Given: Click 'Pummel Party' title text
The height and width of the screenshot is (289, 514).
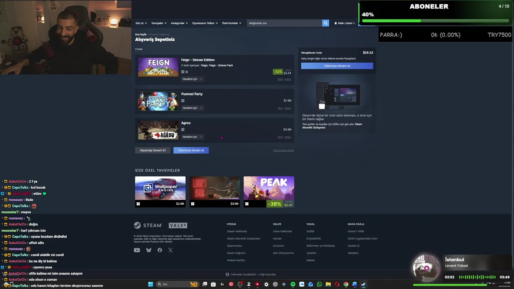Looking at the screenshot, I should point(192,94).
